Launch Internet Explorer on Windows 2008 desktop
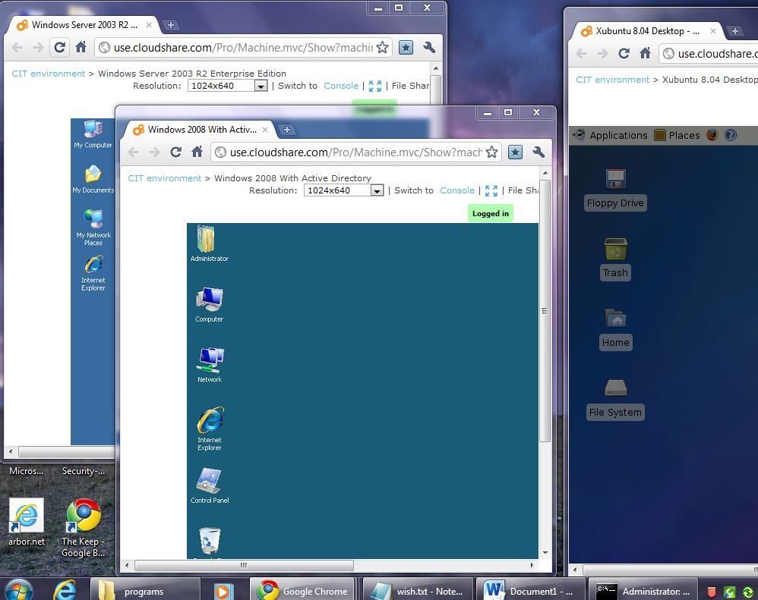The width and height of the screenshot is (758, 600). tap(210, 429)
